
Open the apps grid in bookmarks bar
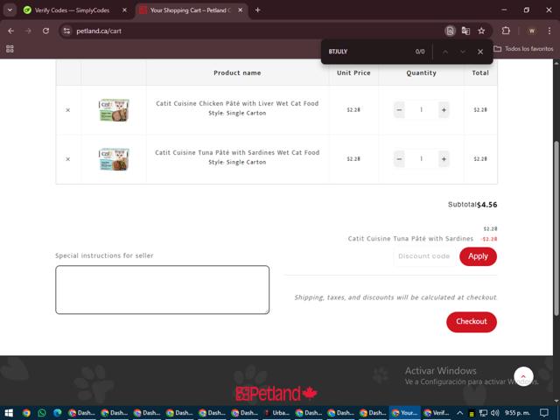pyautogui.click(x=10, y=49)
